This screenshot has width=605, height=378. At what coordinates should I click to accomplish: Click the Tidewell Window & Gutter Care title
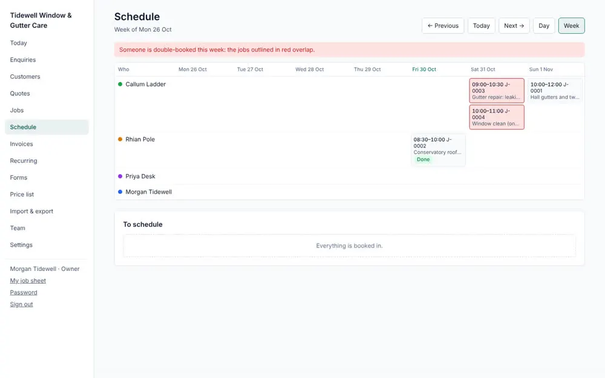[x=41, y=21]
